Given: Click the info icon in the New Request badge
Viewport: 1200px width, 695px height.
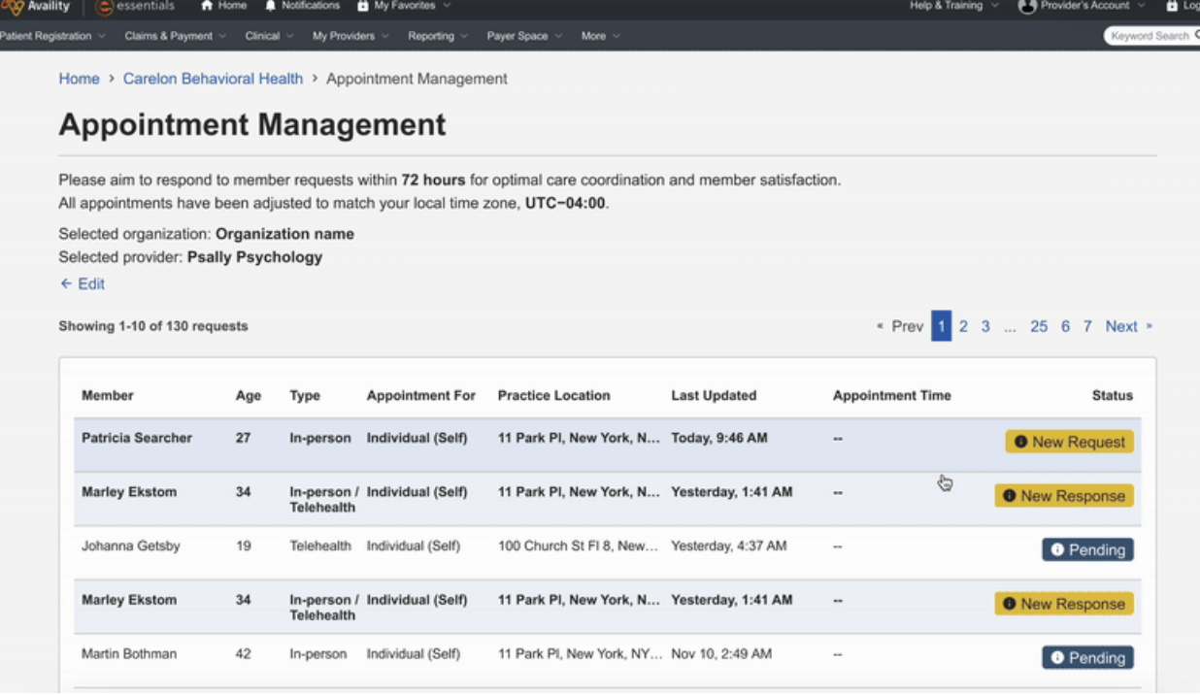Looking at the screenshot, I should (x=1020, y=442).
